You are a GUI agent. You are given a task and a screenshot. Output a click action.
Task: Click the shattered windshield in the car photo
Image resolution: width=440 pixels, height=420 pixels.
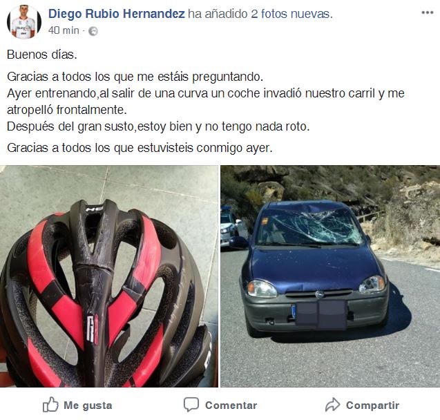point(309,227)
